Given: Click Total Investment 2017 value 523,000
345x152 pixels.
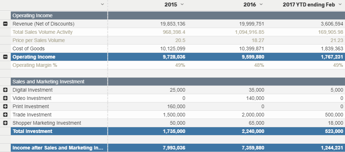Looking at the screenshot, I should click(334, 131).
